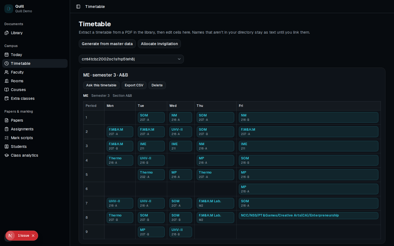Image resolution: width=394 pixels, height=246 pixels.
Task: Toggle the sidebar panel icon
Action: coord(78,7)
